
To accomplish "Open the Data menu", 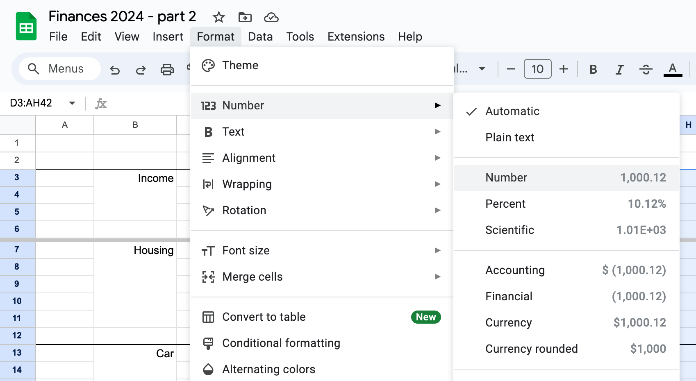I will click(x=260, y=36).
